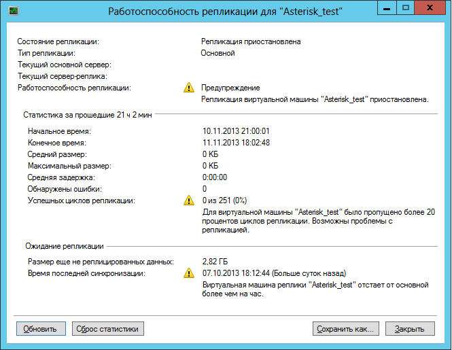
Task: Click the unreplicated data size "2,82 ГБ"
Action: point(217,262)
